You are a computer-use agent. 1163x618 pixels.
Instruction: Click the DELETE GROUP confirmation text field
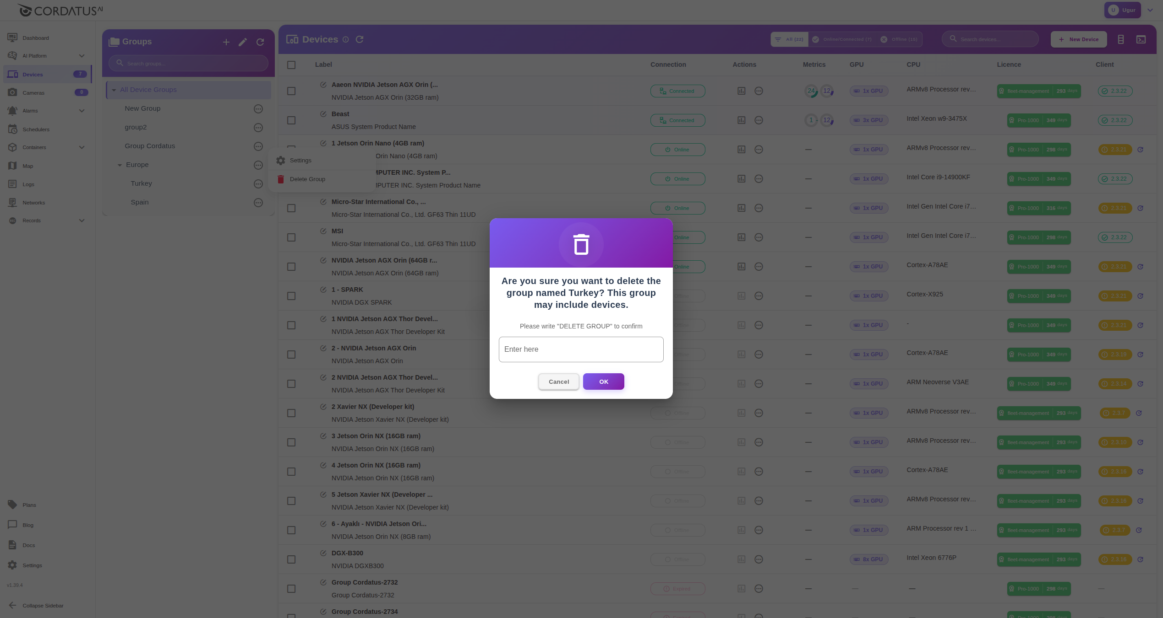(581, 349)
